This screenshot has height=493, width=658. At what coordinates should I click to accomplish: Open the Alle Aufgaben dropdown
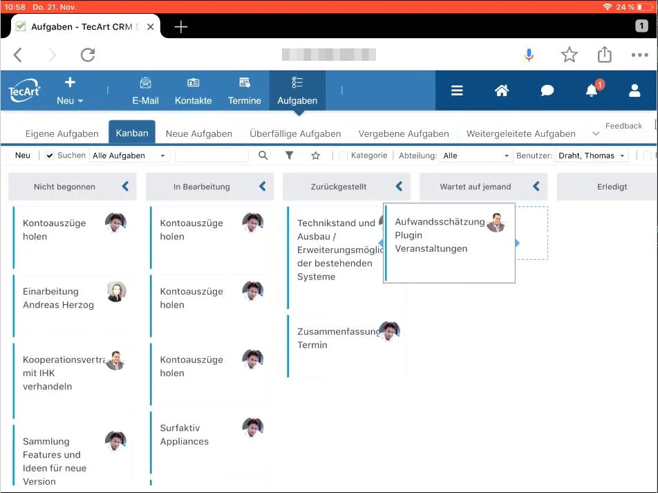click(x=129, y=156)
